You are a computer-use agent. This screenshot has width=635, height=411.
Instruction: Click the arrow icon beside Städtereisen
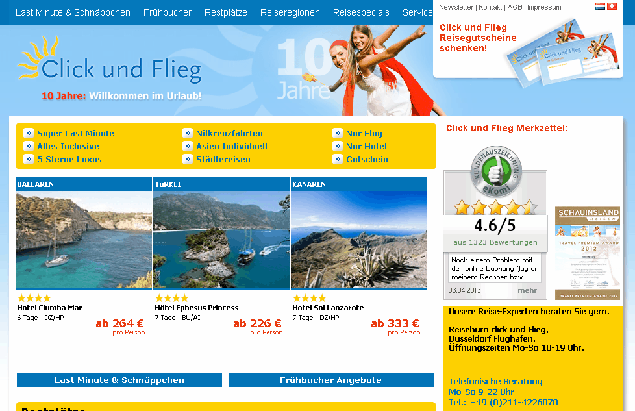(188, 159)
